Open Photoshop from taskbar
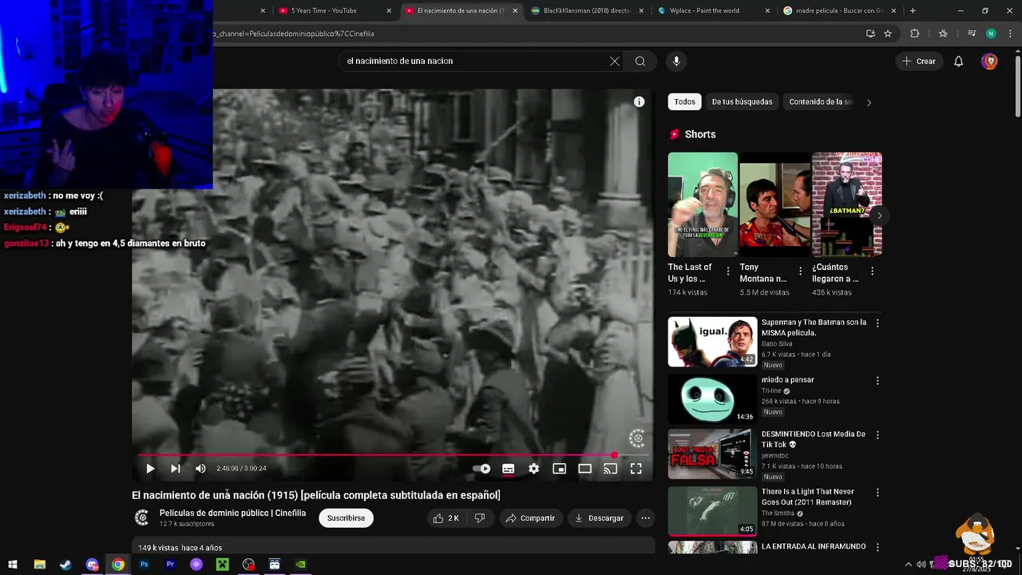 pos(144,565)
